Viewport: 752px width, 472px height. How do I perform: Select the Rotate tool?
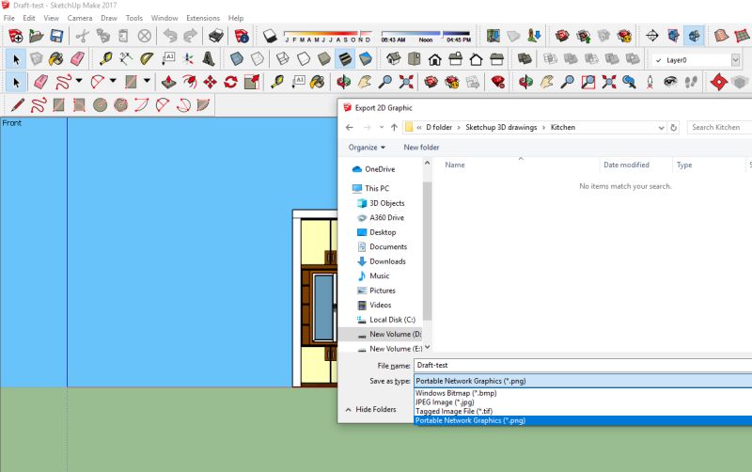point(230,82)
